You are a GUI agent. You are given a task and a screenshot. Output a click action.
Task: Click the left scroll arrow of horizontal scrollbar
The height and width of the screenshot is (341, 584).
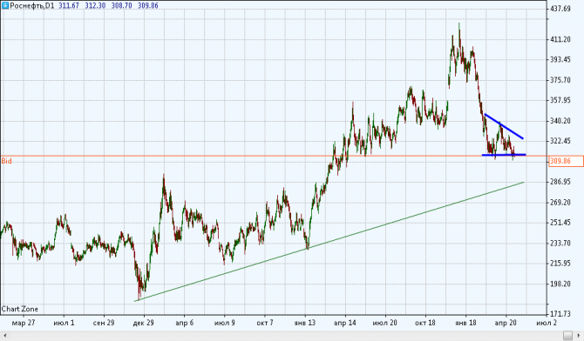4,336
